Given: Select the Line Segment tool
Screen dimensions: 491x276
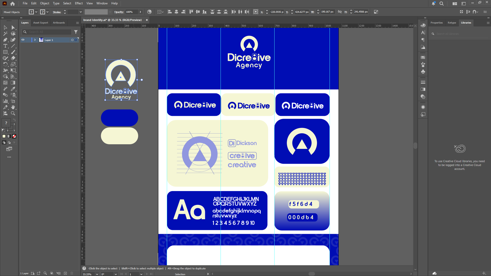Looking at the screenshot, I should coord(13,46).
